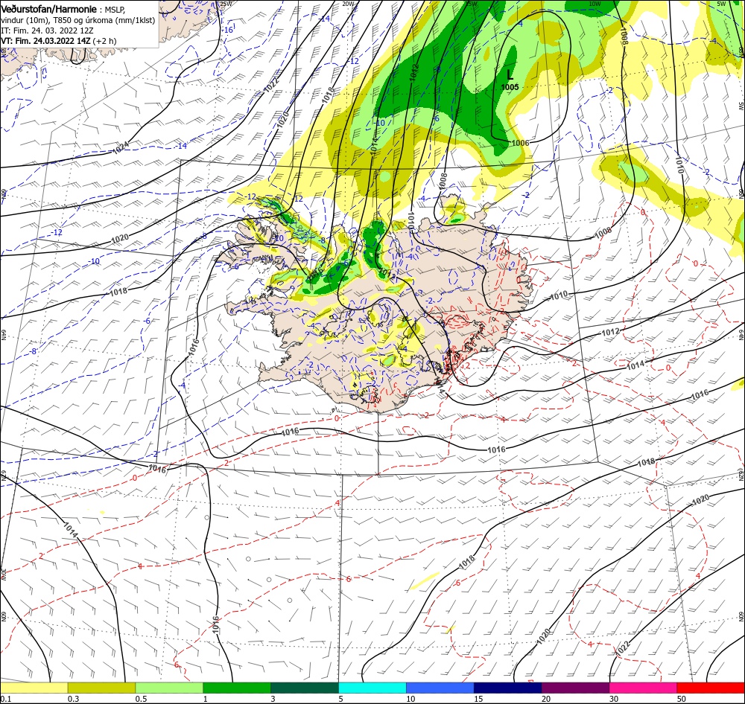Click the red 50+ mm legend swatch
This screenshot has width=745, height=704.
point(711,688)
